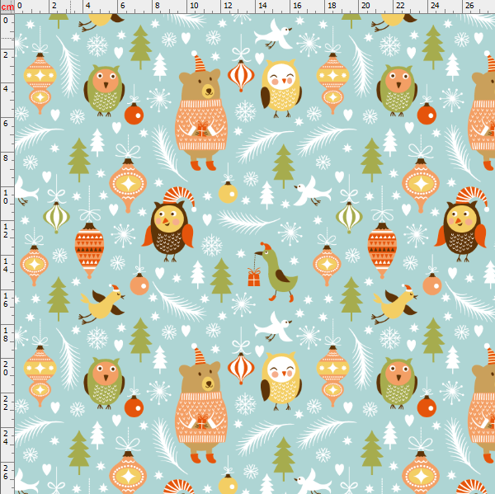Click the 20 mark on the horizontal ruler
Image resolution: width=495 pixels, height=494 pixels.
point(365,6)
